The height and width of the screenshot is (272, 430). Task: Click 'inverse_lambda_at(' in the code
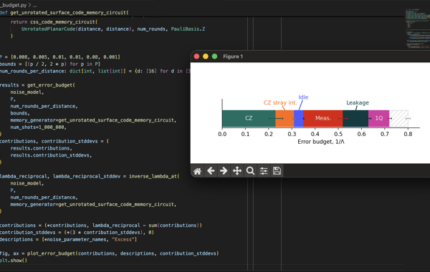[x=154, y=176]
